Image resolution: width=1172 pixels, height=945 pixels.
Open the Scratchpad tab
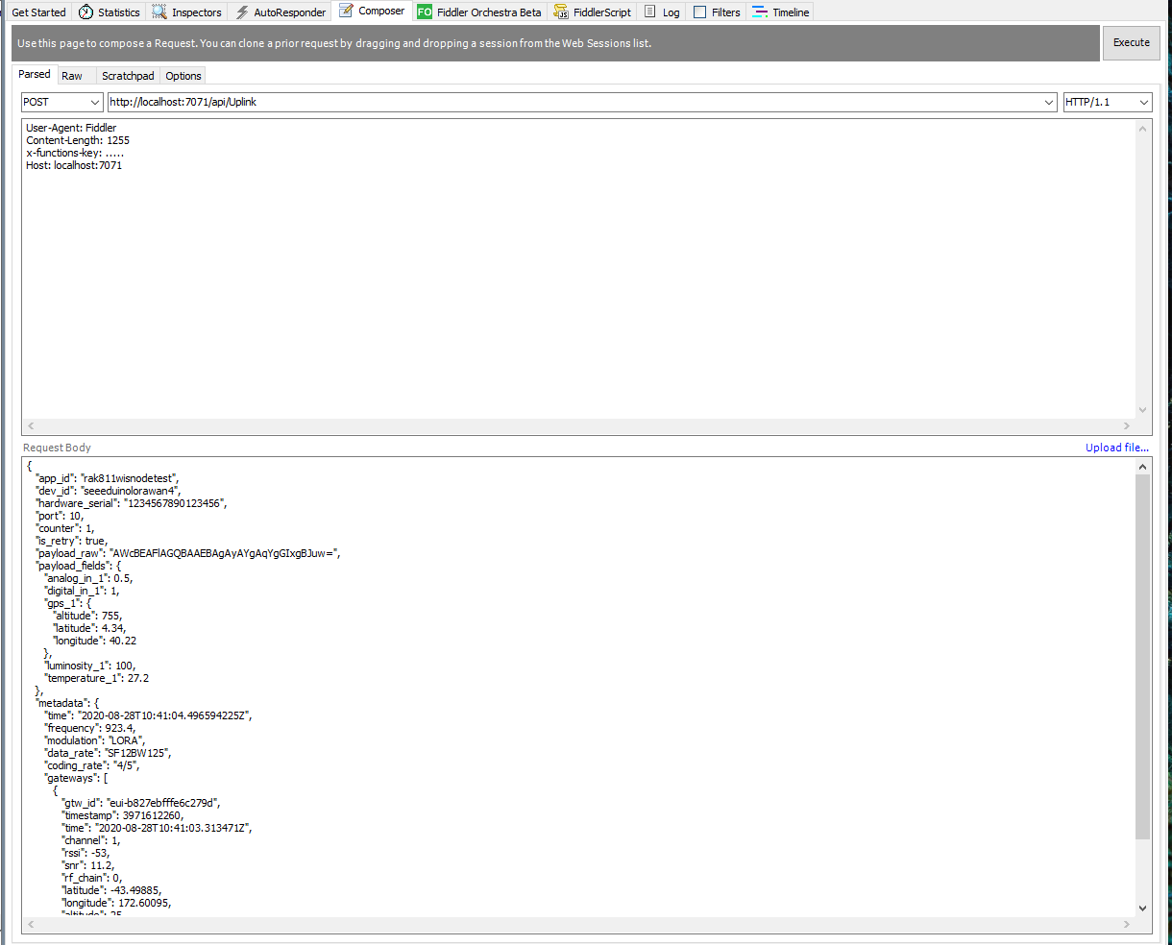[x=128, y=76]
